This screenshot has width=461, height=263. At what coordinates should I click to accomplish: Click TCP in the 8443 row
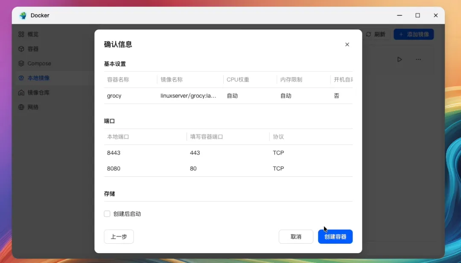point(278,153)
